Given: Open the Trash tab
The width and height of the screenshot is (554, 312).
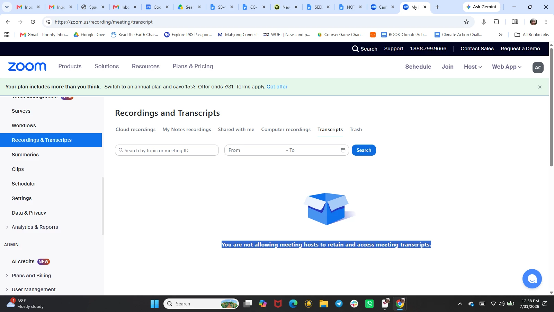Looking at the screenshot, I should pyautogui.click(x=356, y=129).
